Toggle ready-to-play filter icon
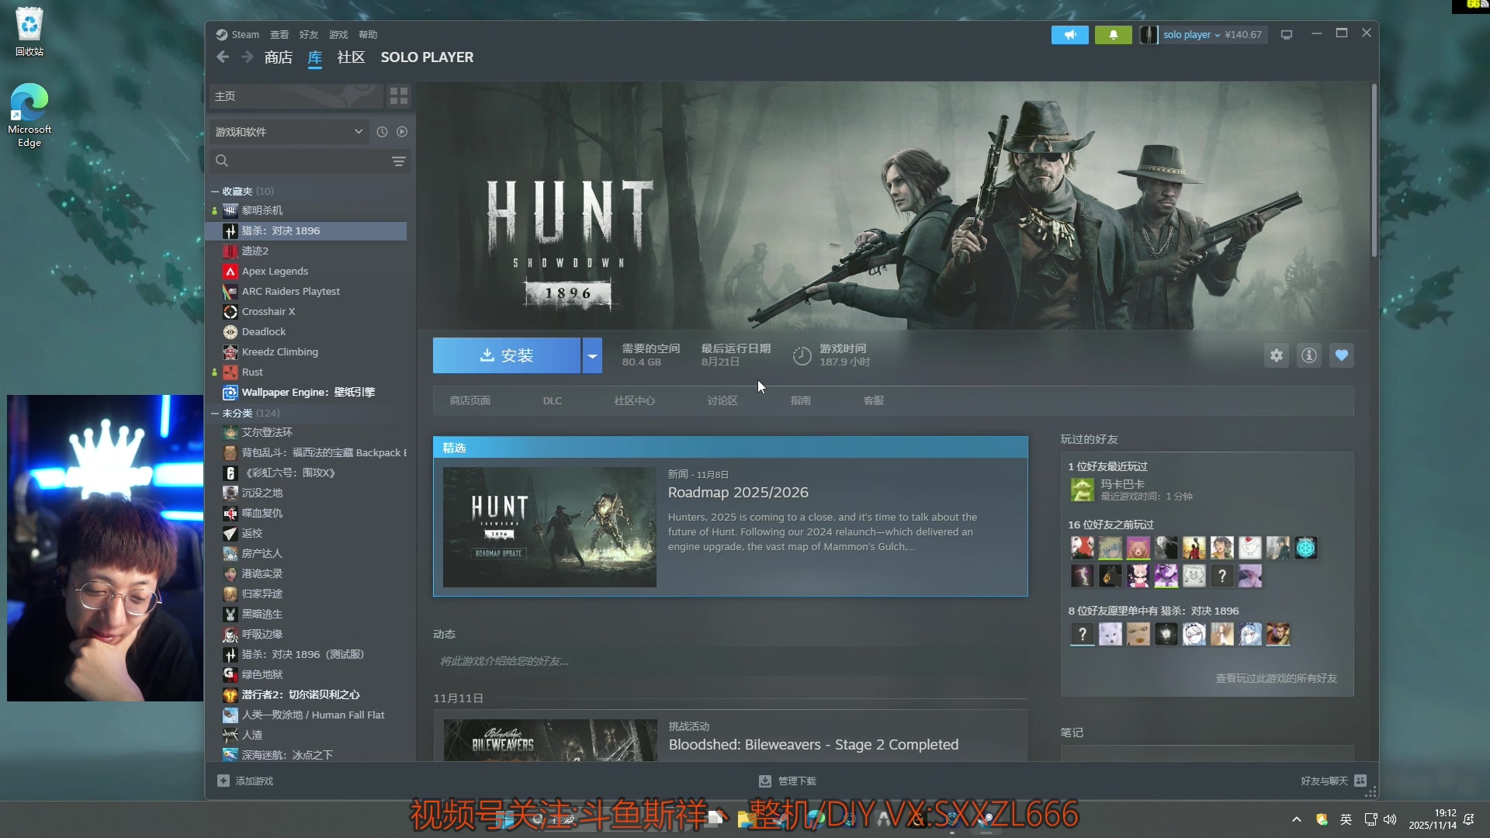1490x838 pixels. (402, 132)
